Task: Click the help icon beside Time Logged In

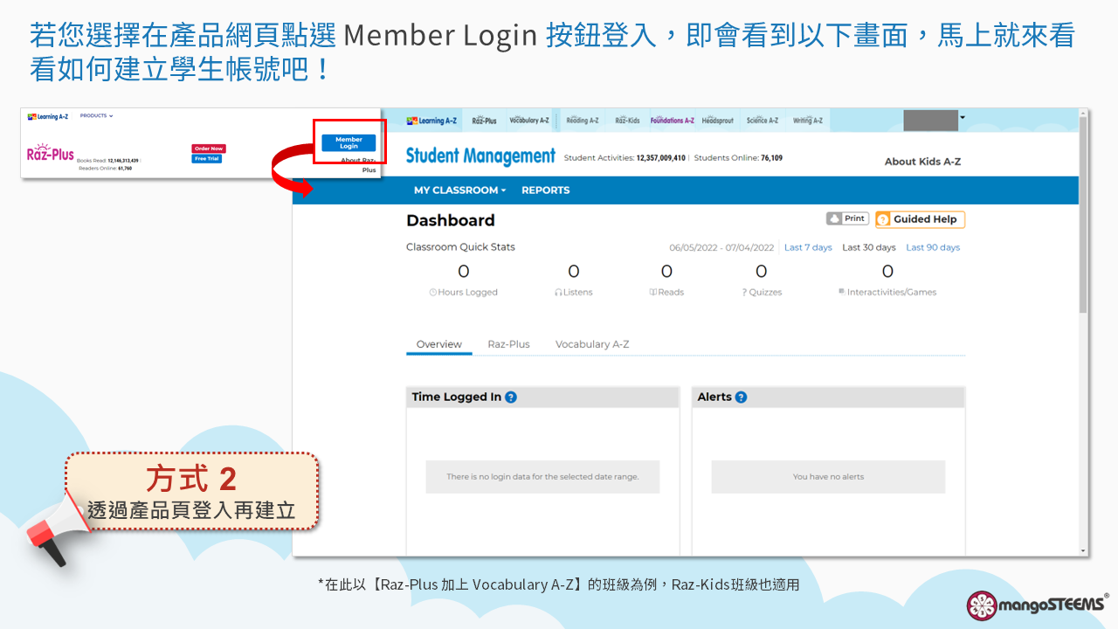Action: tap(511, 397)
